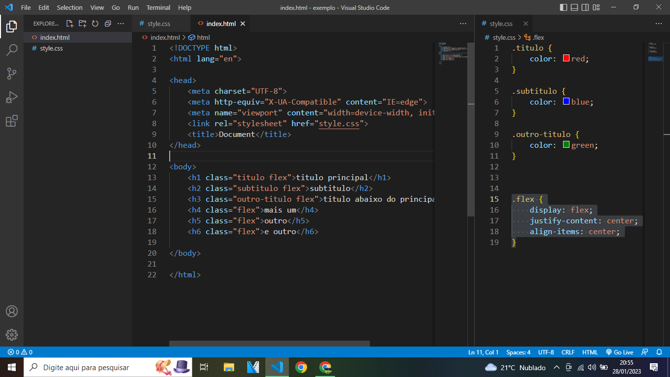The width and height of the screenshot is (670, 377).
Task: Close the right style.css tab
Action: 526,24
